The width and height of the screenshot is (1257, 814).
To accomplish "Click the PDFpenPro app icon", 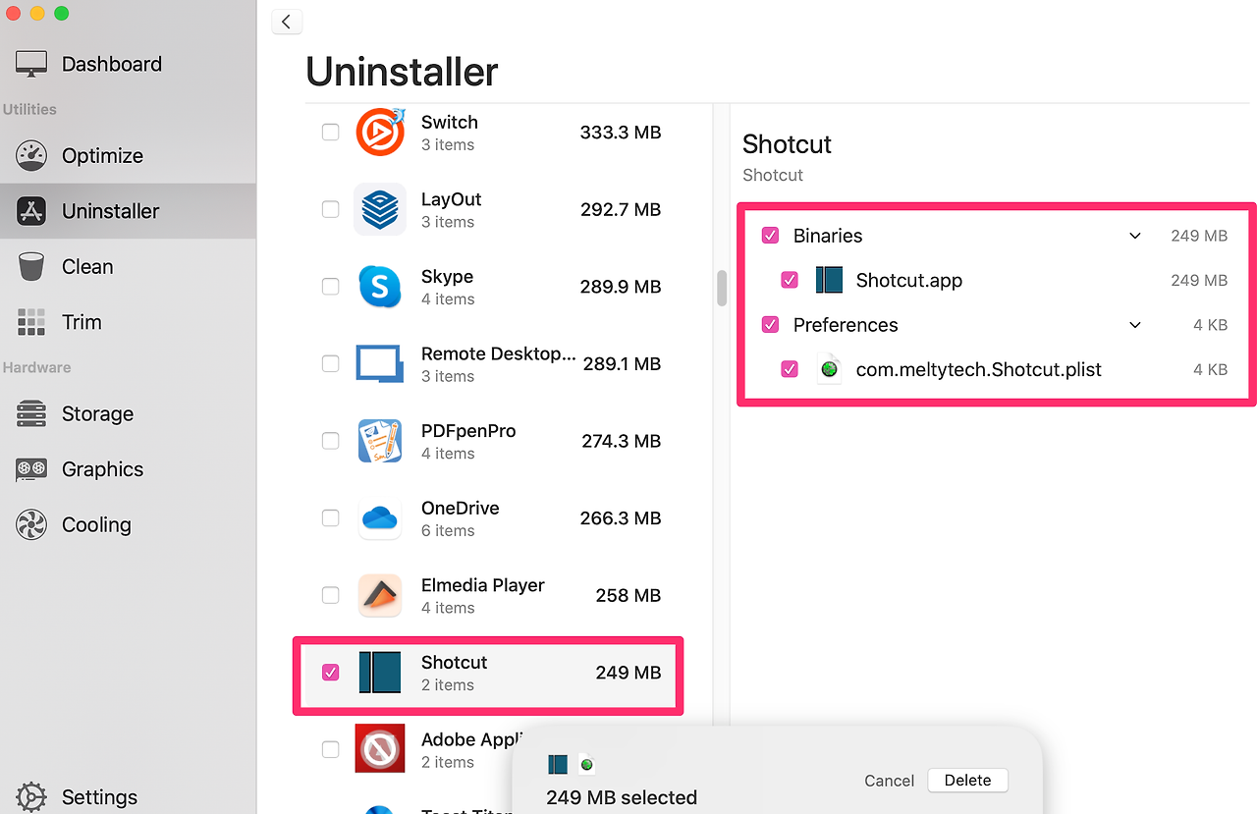I will pyautogui.click(x=380, y=441).
